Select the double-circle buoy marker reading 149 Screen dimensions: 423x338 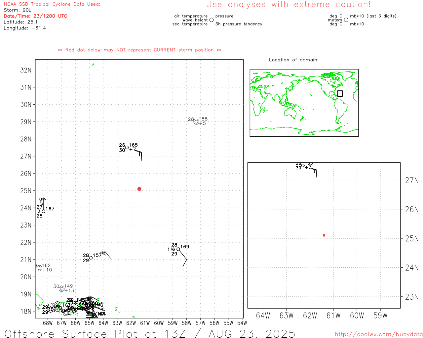(x=61, y=288)
